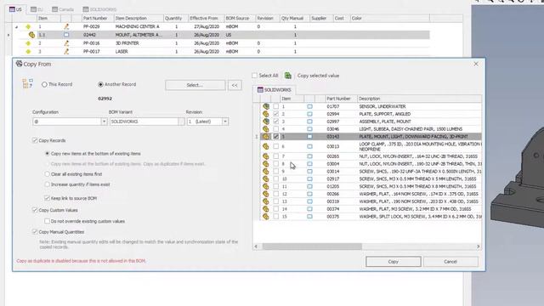Click part icon for row 02994 PLATE, SUPPORT

(266, 114)
